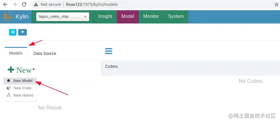The width and height of the screenshot is (280, 123).
Task: Go to the Insight tab
Action: 105,16
